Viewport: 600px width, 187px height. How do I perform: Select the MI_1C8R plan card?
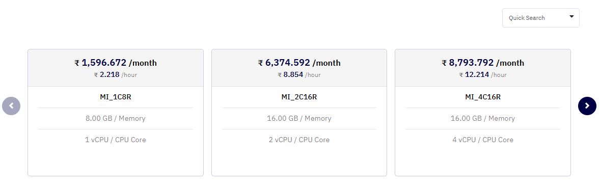click(x=116, y=113)
